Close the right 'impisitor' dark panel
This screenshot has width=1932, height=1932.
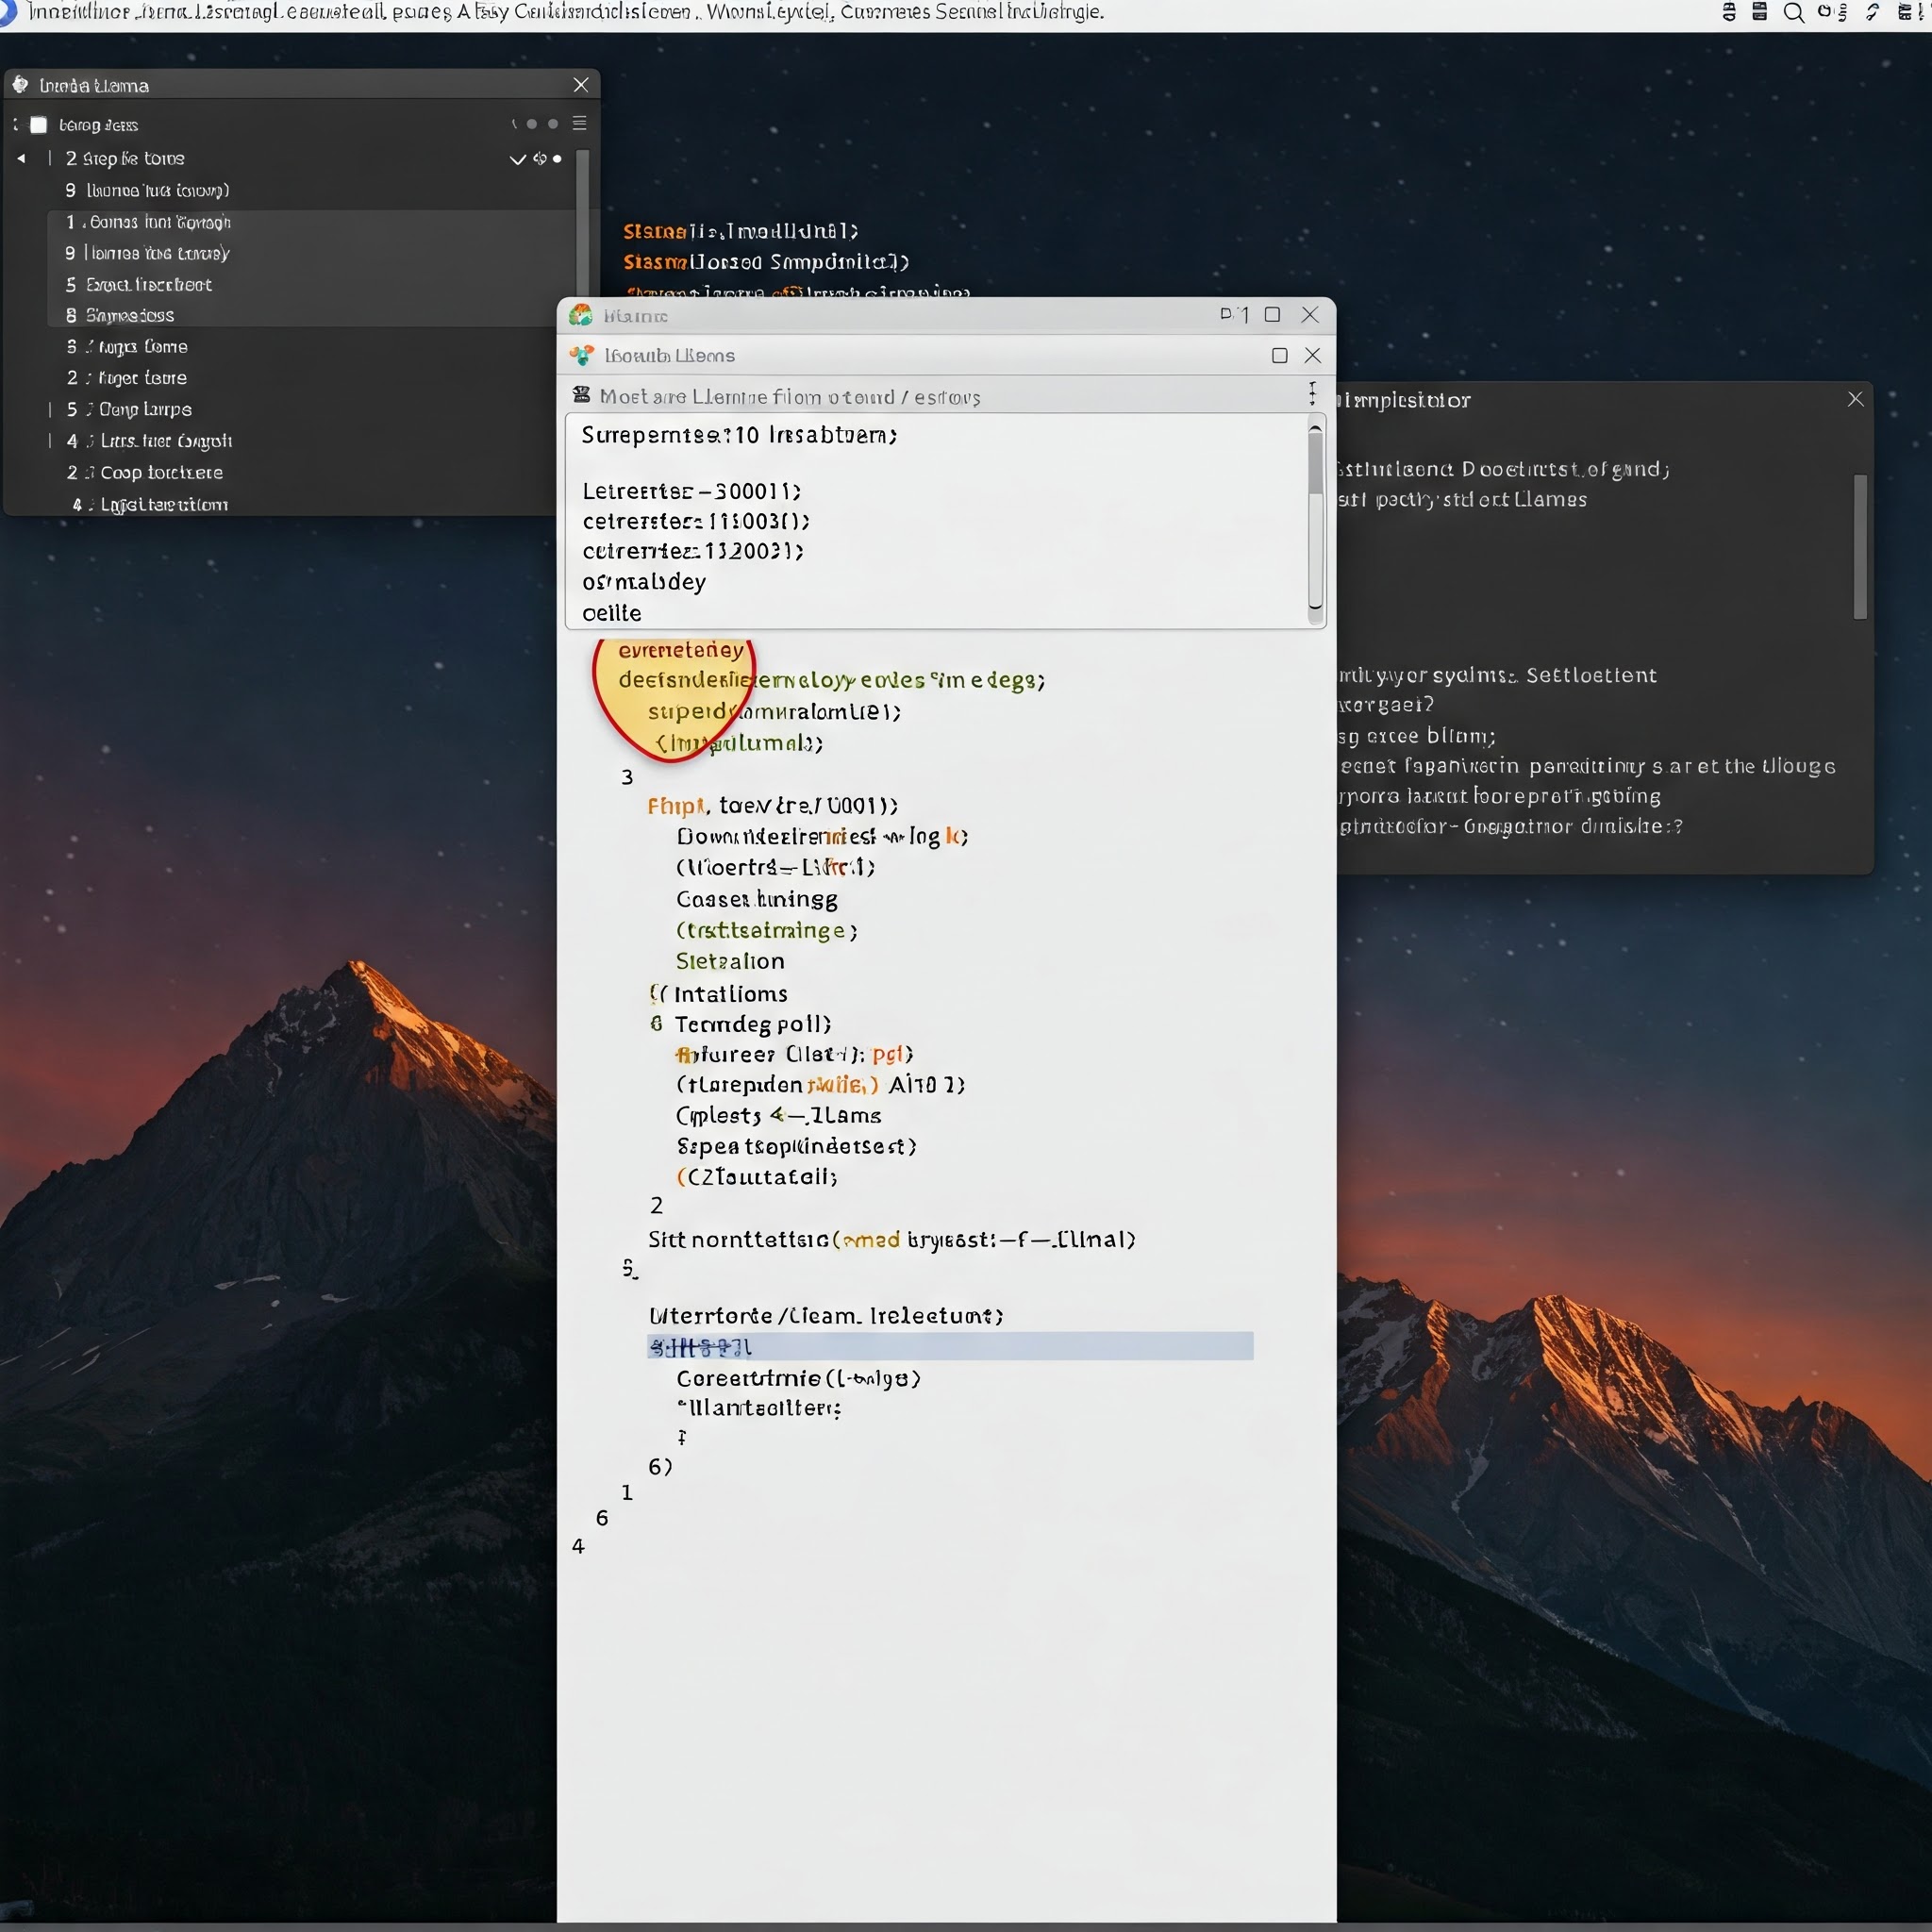click(1855, 399)
